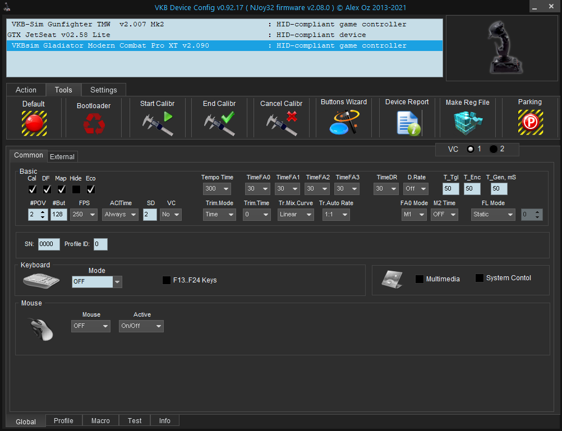Open the Buttons Wizard
Screen dimensions: 562x431
(x=344, y=122)
